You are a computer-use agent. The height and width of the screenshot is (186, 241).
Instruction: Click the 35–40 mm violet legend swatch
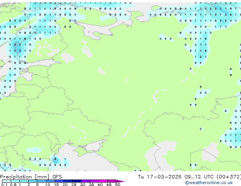click(x=94, y=181)
